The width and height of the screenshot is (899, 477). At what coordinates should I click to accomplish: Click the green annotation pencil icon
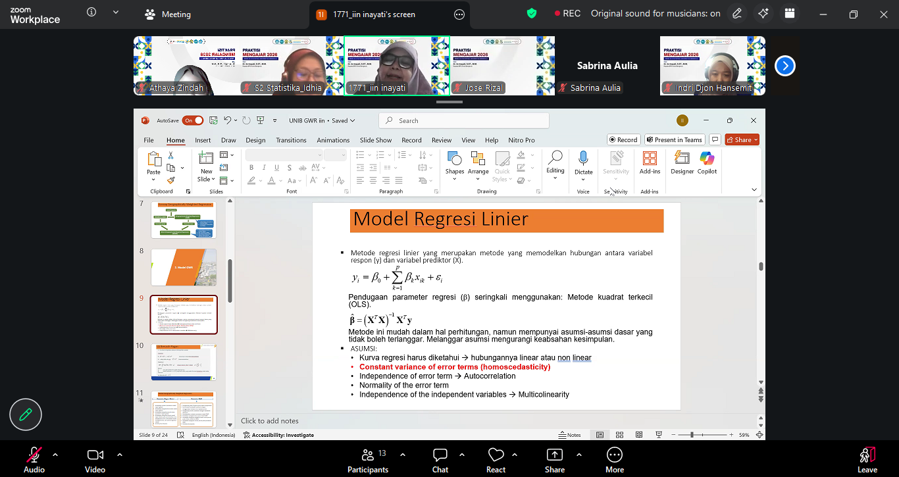(x=26, y=414)
